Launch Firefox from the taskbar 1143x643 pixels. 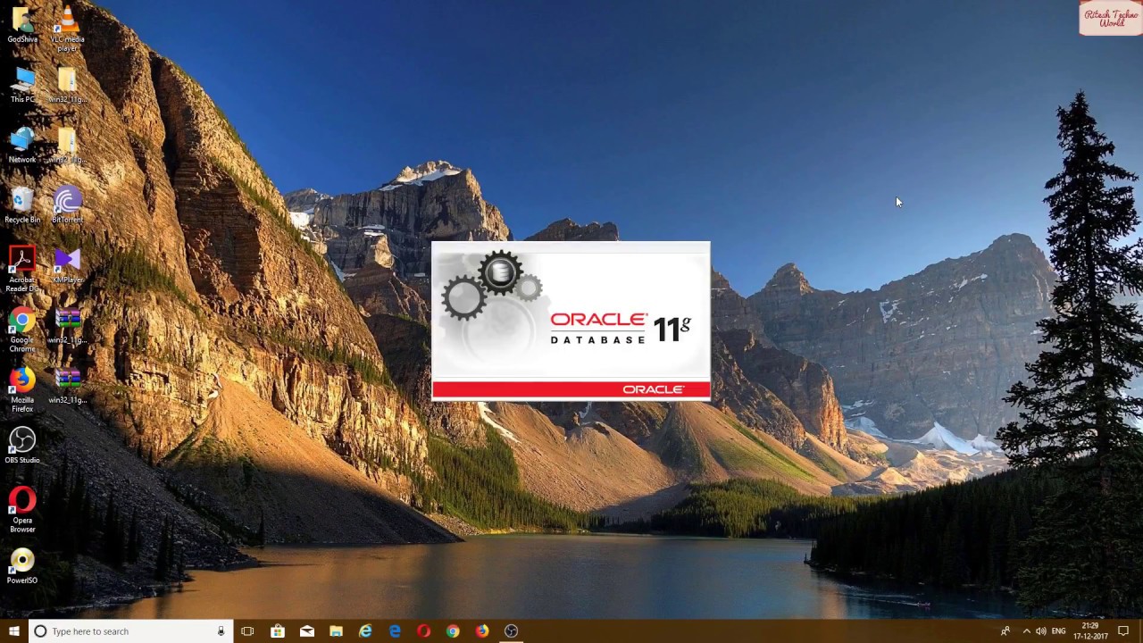click(482, 631)
